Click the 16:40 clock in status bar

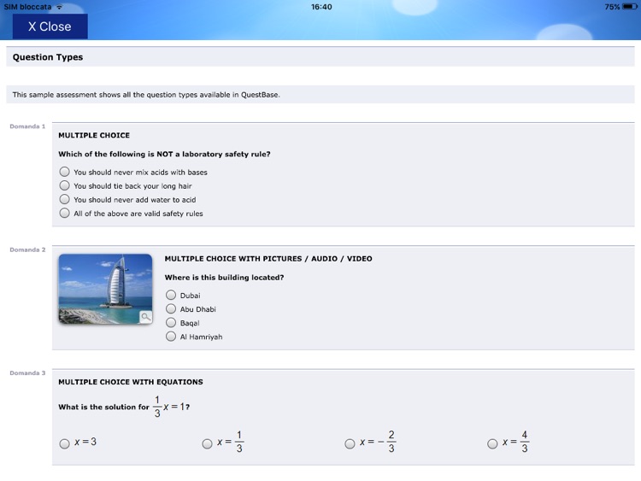pyautogui.click(x=321, y=7)
